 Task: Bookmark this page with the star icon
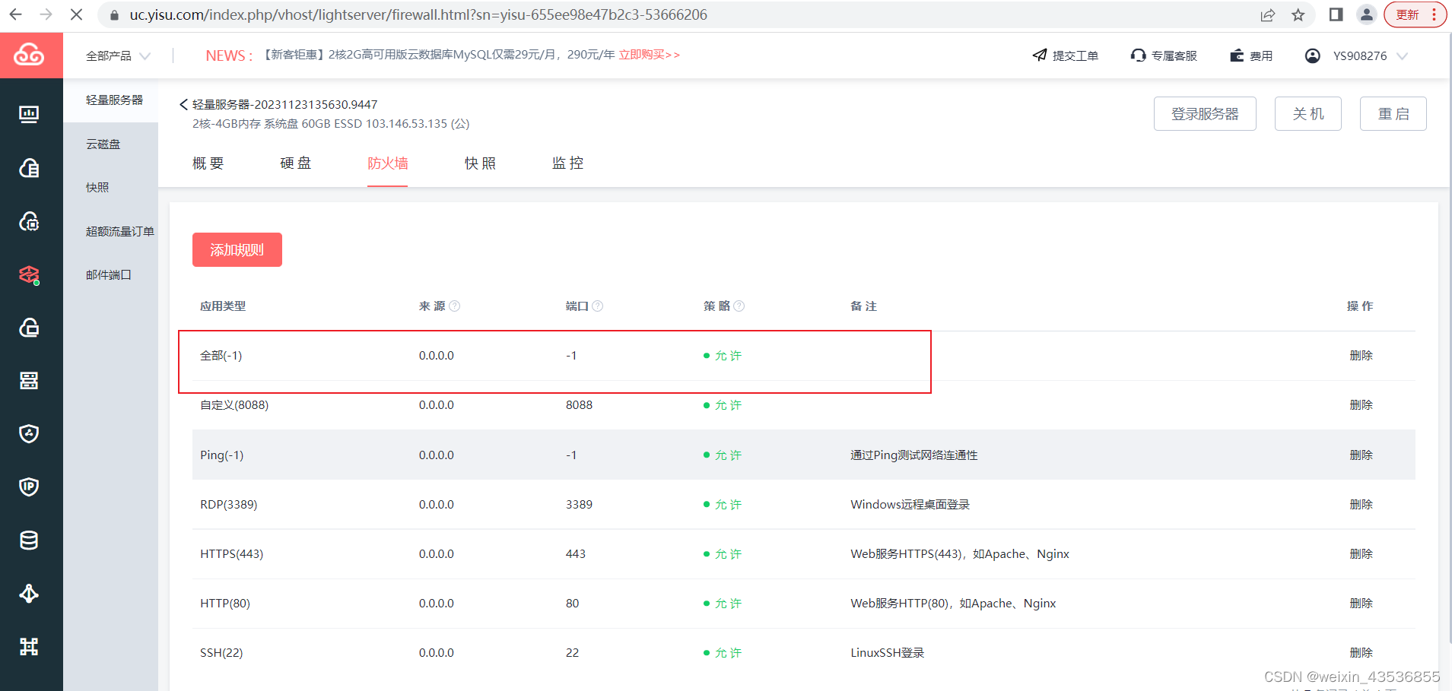(x=1298, y=14)
